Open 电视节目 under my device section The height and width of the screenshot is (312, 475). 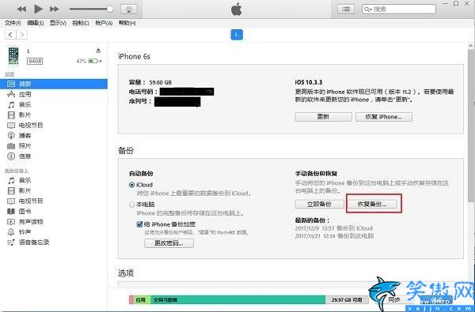point(31,201)
